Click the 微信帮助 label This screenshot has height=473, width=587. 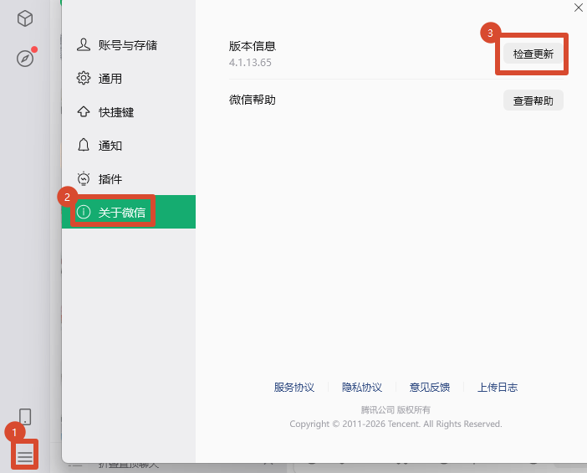coord(253,100)
